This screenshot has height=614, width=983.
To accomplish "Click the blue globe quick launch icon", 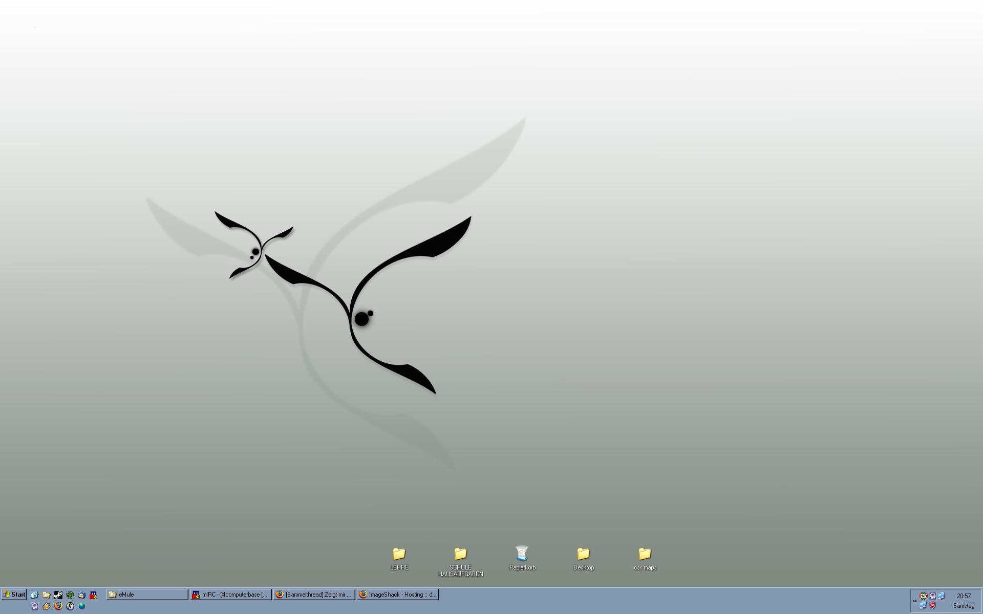I will click(x=82, y=606).
